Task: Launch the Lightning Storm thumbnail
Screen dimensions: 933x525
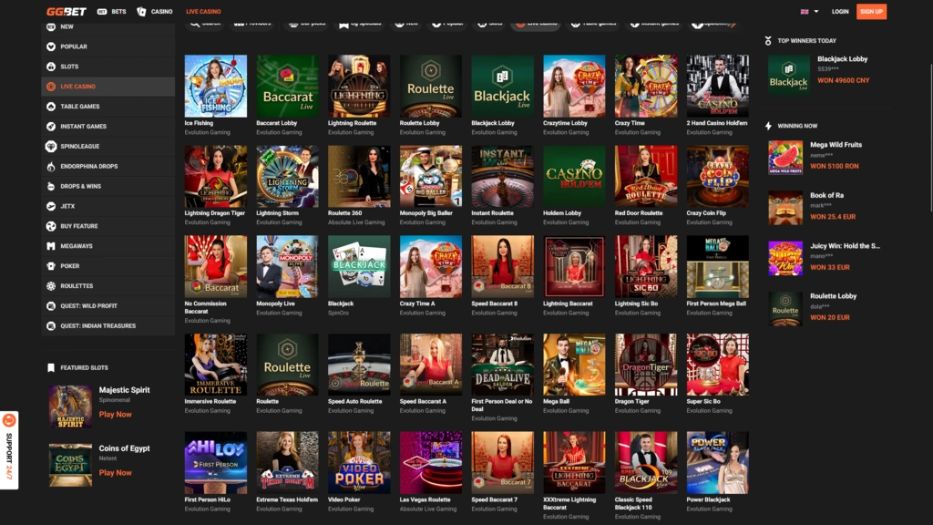Action: tap(287, 176)
